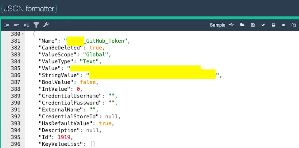Load the Sample JSON
The height and width of the screenshot is (148, 299).
(217, 25)
